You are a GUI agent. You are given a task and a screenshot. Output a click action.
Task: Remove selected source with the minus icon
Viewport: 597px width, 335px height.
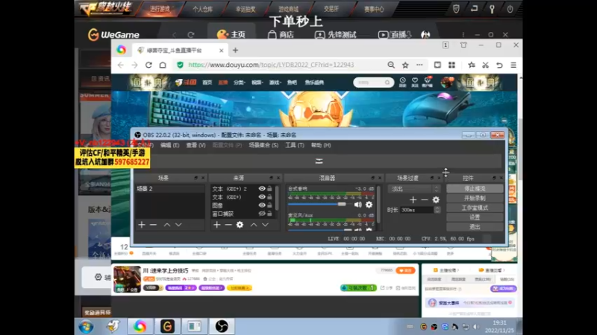tap(228, 225)
